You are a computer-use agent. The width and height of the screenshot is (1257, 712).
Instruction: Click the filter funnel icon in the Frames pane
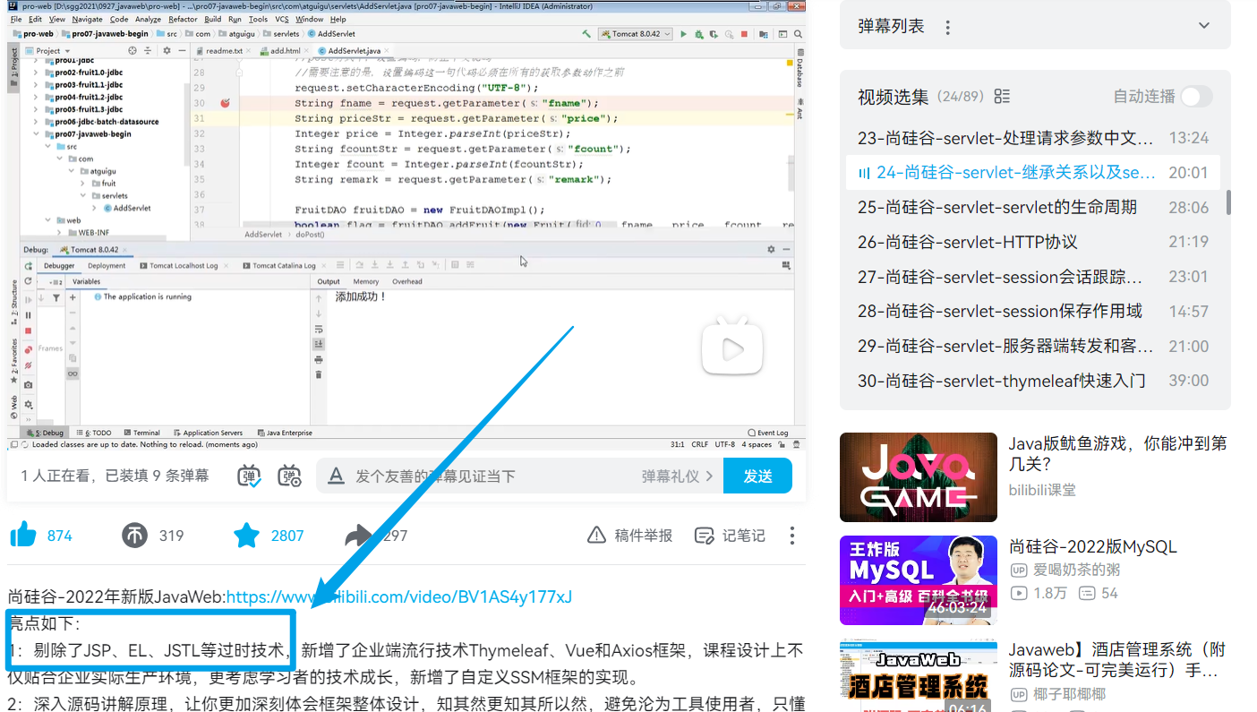pyautogui.click(x=56, y=297)
